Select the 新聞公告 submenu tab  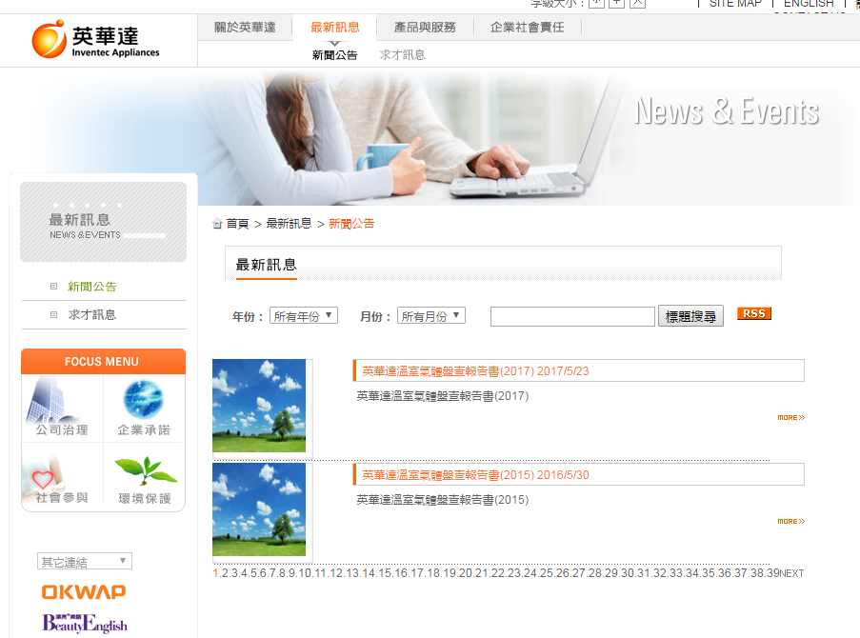334,55
